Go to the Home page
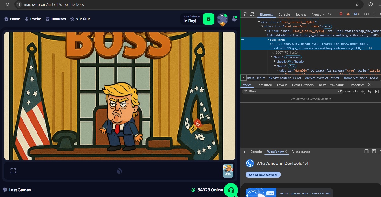 click(x=12, y=19)
